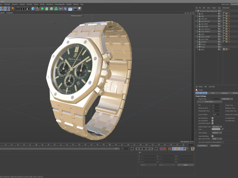Click the coordinate system icon
Screen dimensions: 238x178
[x=12, y=8]
